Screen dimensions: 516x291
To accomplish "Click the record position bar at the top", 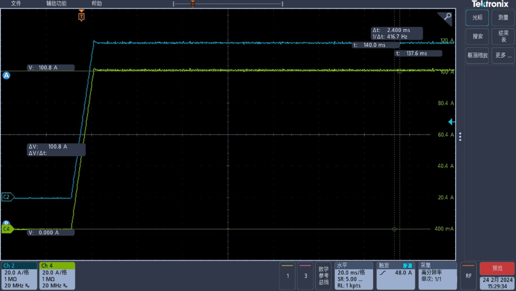I will [x=228, y=4].
